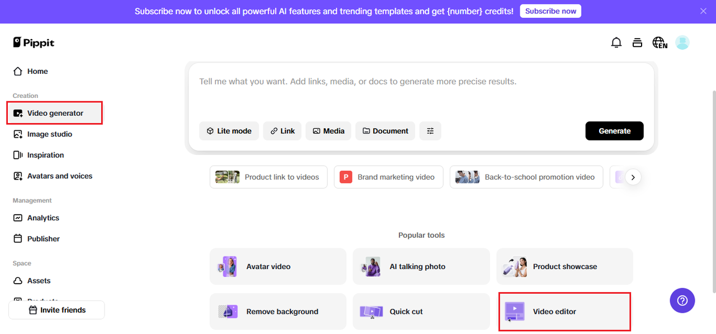The height and width of the screenshot is (334, 716).
Task: Open the user profile avatar
Action: [x=682, y=43]
